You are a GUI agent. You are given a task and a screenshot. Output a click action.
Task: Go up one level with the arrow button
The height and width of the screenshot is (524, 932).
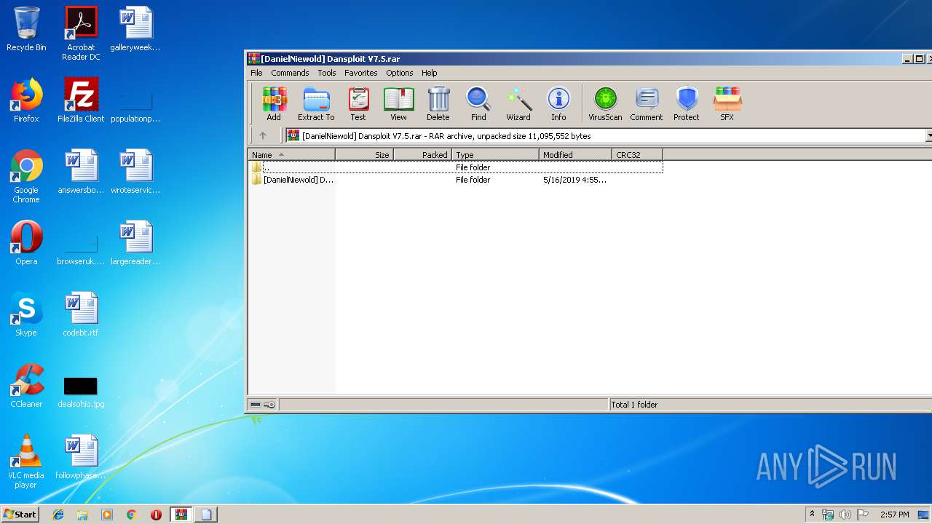point(263,135)
